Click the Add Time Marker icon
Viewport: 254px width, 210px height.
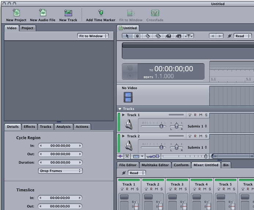101,13
